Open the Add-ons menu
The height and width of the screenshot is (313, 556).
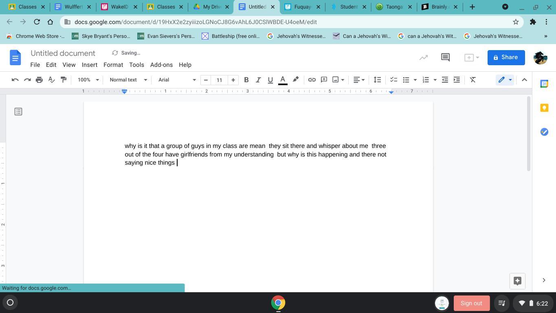point(161,65)
